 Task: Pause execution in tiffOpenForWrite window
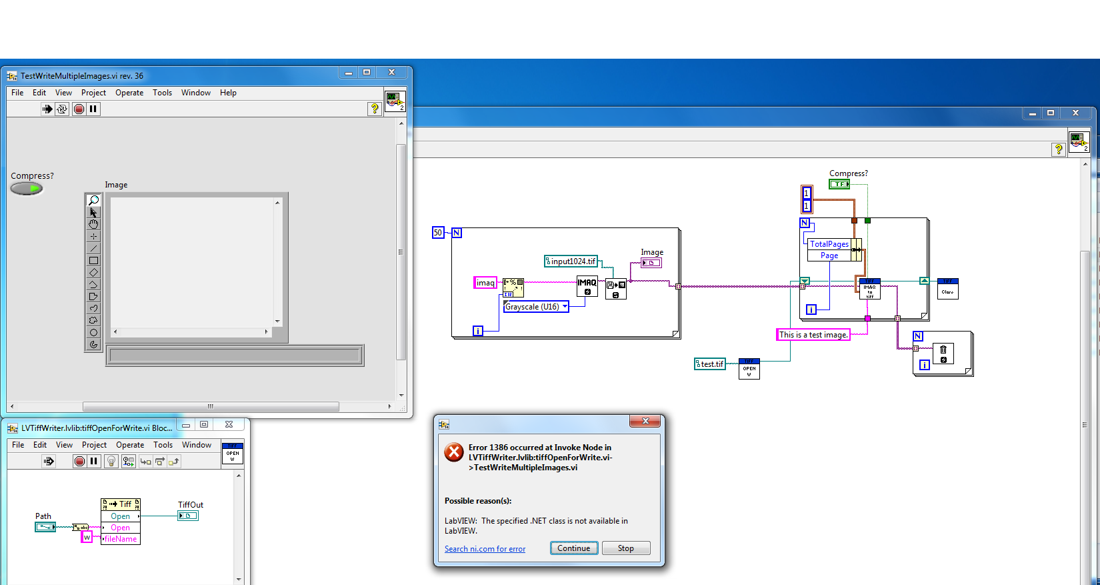(x=94, y=461)
